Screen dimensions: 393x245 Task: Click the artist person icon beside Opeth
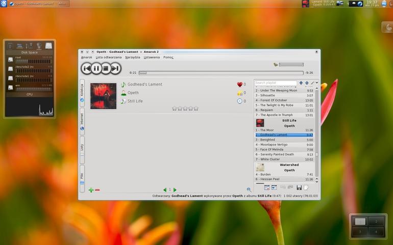click(x=124, y=93)
